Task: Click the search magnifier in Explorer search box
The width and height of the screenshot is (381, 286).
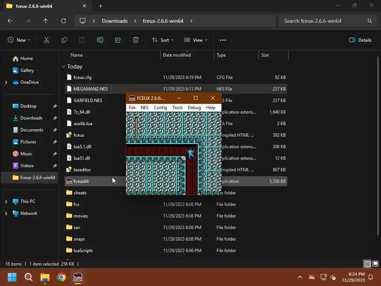Action: [x=369, y=21]
